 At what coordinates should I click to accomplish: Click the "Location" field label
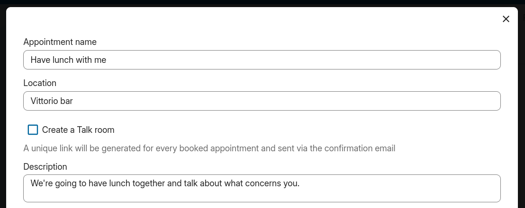pyautogui.click(x=40, y=83)
